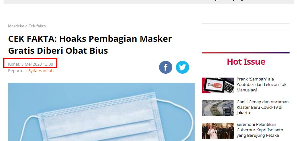Click the gradient divider above Hot Issue
297x141 pixels.
(x=246, y=52)
